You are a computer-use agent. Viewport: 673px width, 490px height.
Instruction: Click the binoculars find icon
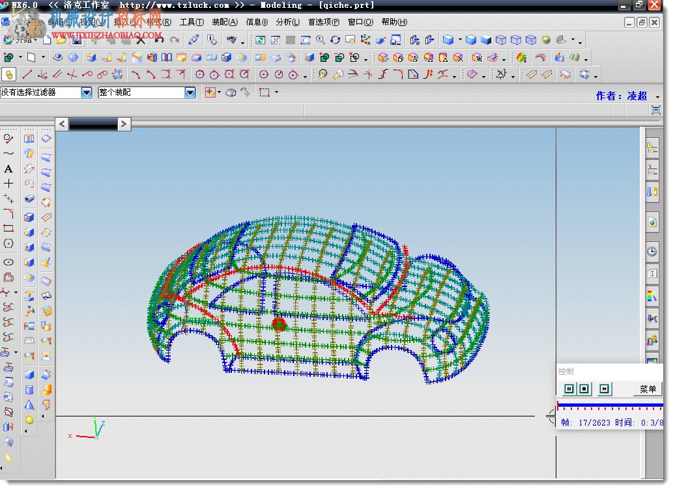[231, 40]
